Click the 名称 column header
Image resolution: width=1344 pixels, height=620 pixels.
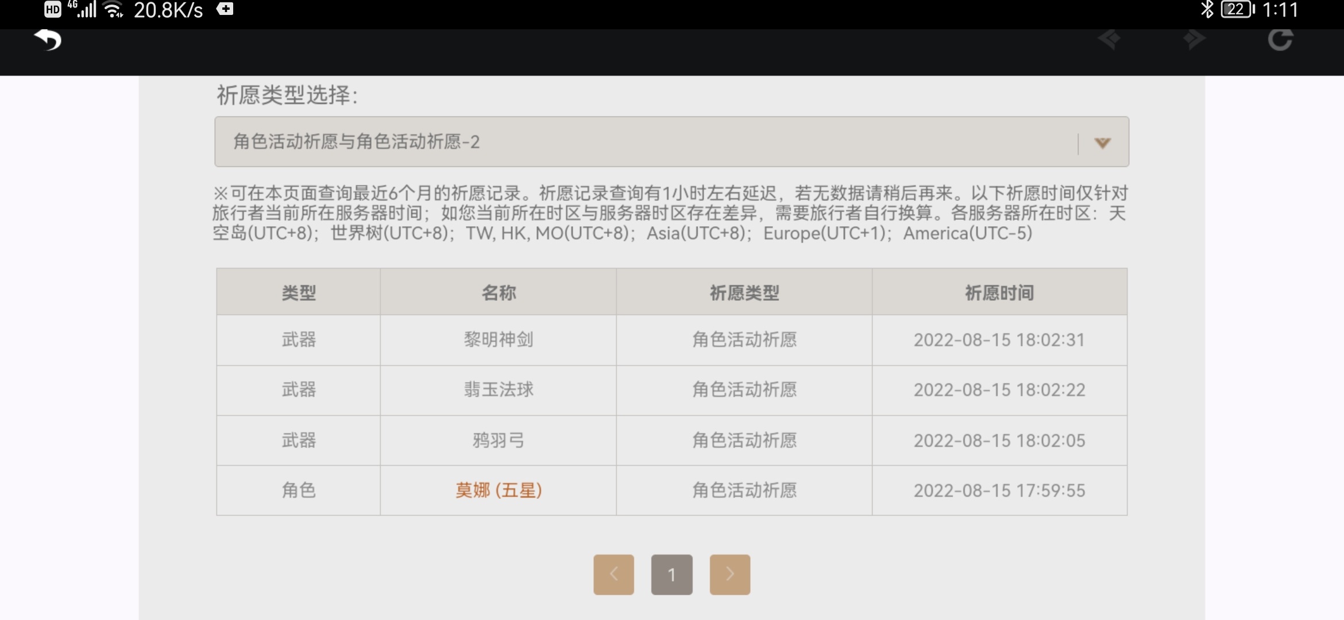coord(498,293)
